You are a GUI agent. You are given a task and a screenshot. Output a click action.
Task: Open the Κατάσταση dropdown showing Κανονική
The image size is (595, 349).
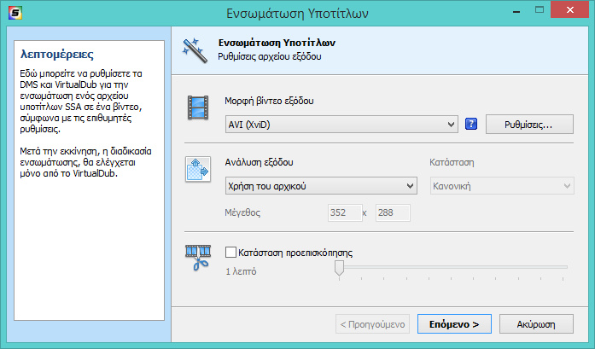(500, 185)
